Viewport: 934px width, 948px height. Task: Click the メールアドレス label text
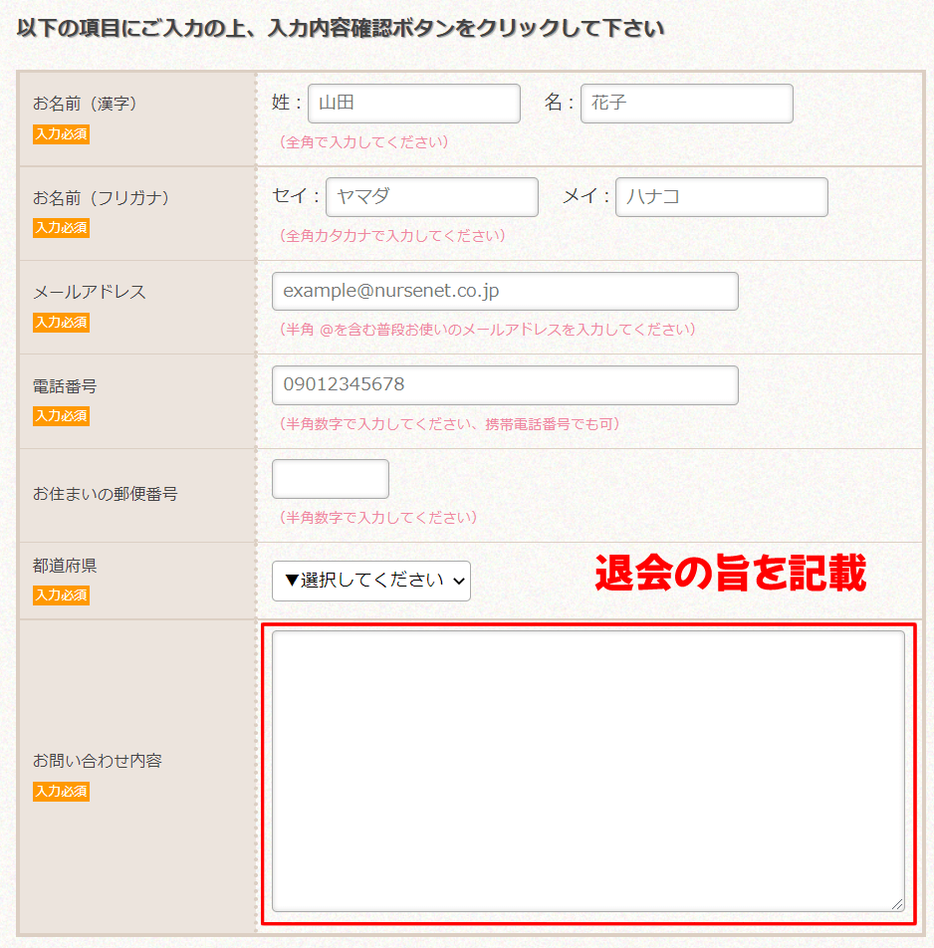[x=90, y=292]
